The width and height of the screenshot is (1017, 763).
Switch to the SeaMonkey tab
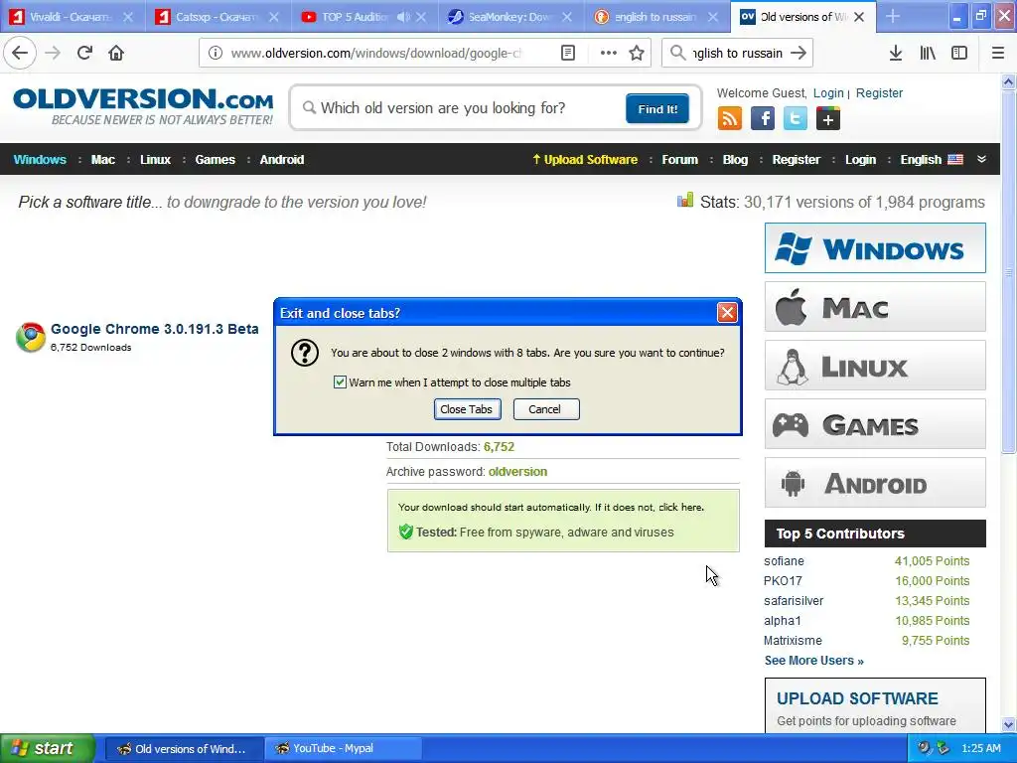tap(509, 17)
